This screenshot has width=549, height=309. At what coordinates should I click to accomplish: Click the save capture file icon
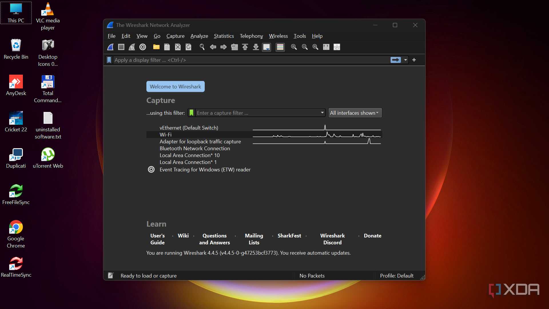[167, 47]
